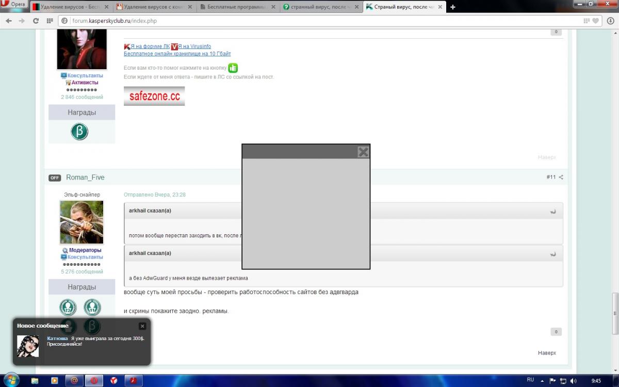This screenshot has width=619, height=387.
Task: Open Roman_Five user profile name
Action: (x=85, y=177)
